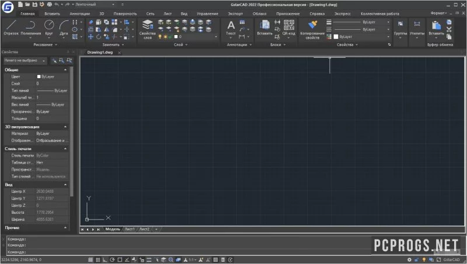Toggle full screen icon in status bar

click(438, 260)
